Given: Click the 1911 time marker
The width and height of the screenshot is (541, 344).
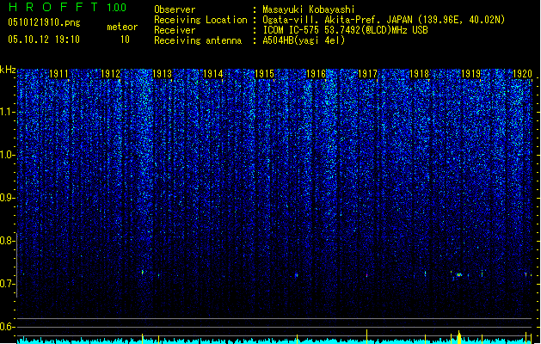Looking at the screenshot, I should coord(59,74).
